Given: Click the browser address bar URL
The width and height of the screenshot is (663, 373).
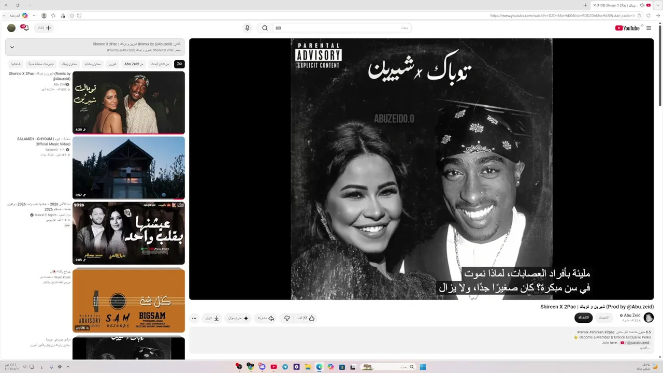Looking at the screenshot, I should (x=562, y=16).
